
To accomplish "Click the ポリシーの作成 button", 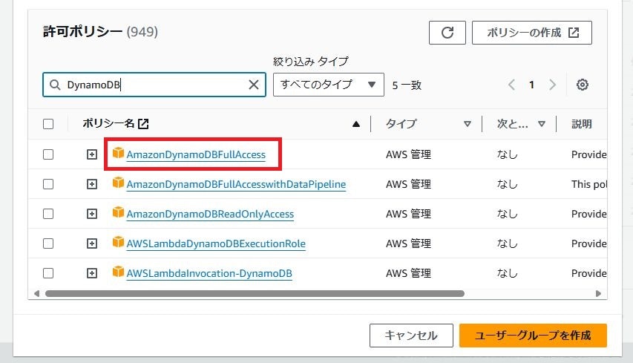I will point(531,33).
